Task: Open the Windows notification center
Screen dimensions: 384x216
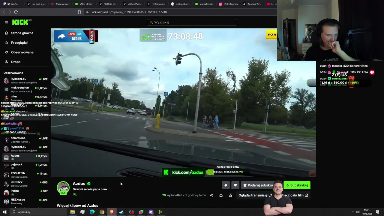Action: (377, 212)
